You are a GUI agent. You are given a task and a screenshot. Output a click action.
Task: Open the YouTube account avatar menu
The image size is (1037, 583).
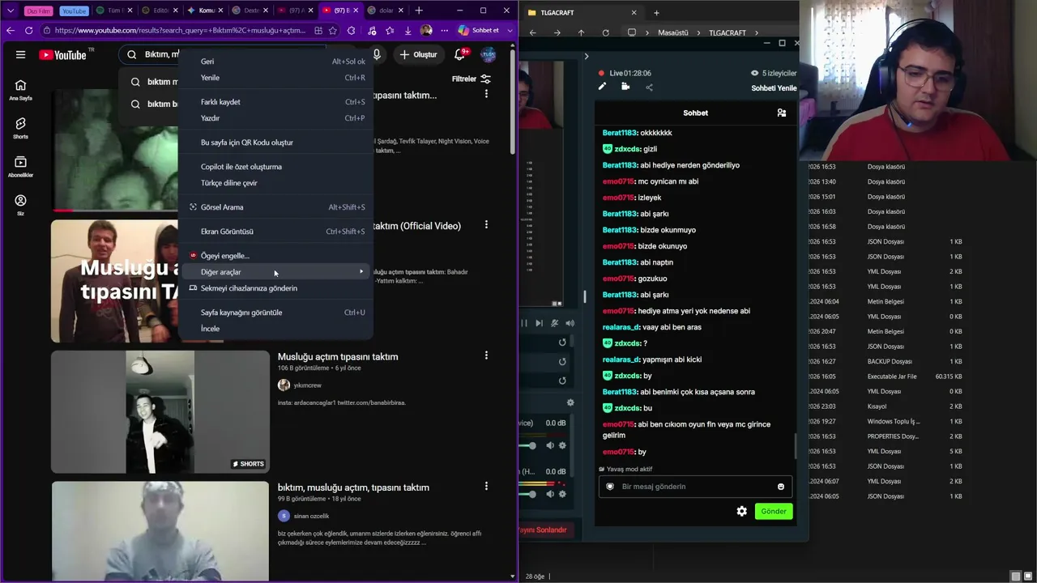coord(488,54)
